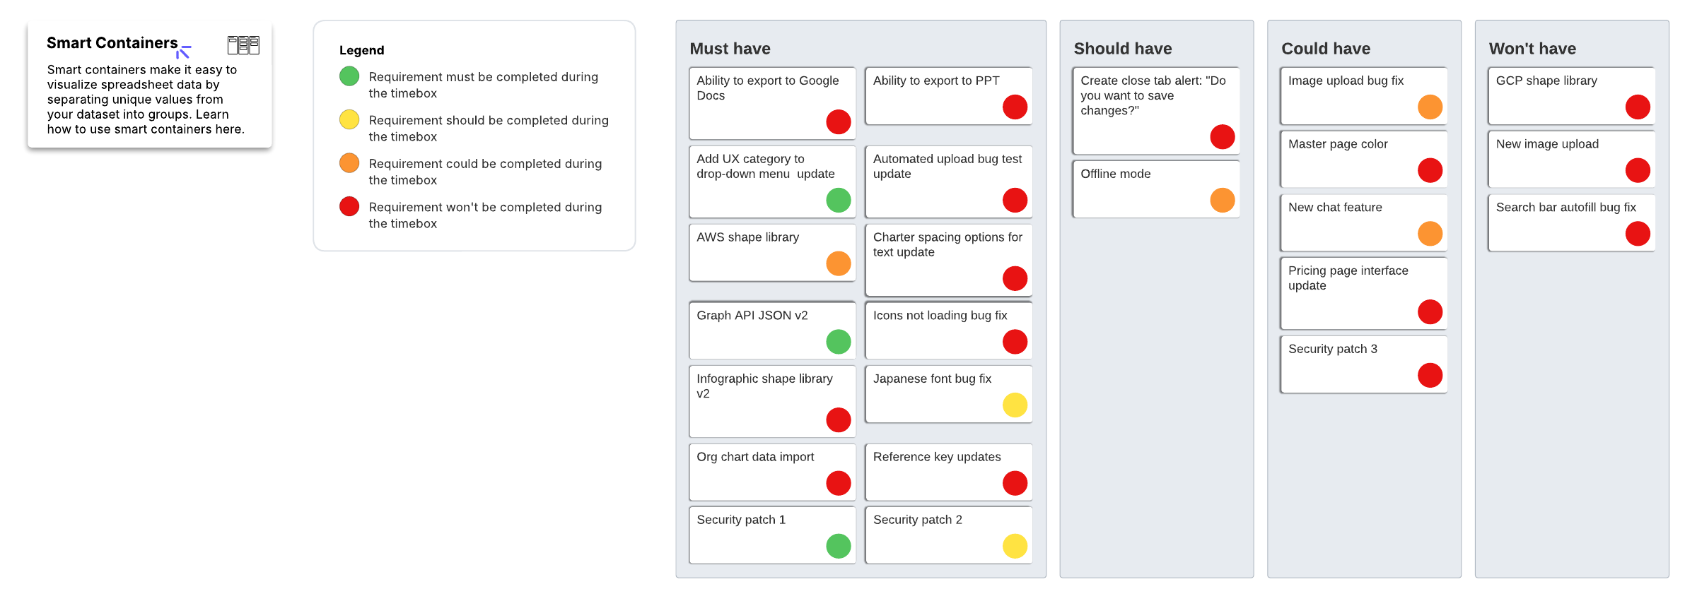Image resolution: width=1697 pixels, height=613 pixels.
Task: Select the Should have column header
Action: pos(1122,49)
